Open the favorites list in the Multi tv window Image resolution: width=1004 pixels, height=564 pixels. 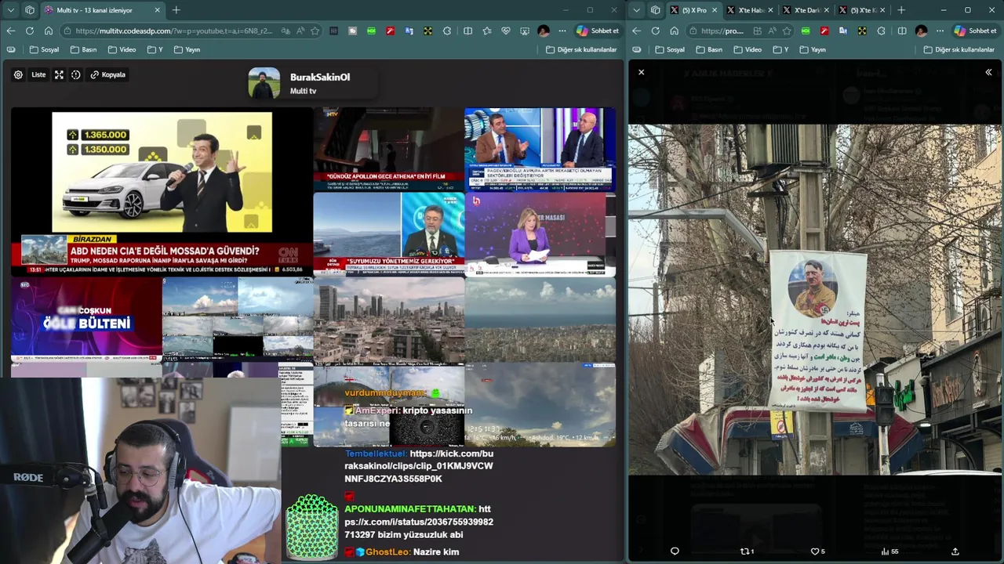pyautogui.click(x=487, y=31)
